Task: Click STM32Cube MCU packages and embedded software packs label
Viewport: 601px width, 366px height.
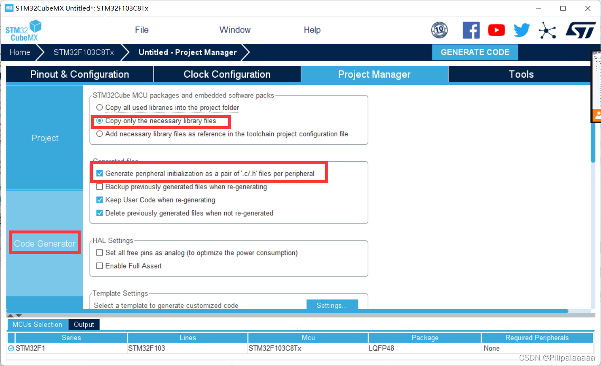Action: click(184, 95)
